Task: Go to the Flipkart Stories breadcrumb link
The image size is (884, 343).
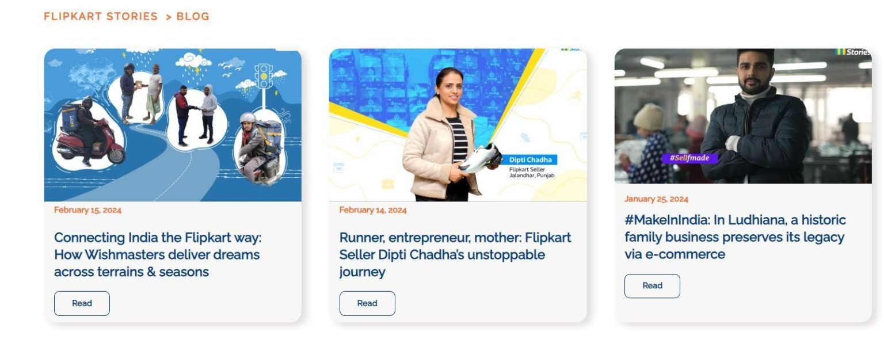Action: click(x=101, y=16)
